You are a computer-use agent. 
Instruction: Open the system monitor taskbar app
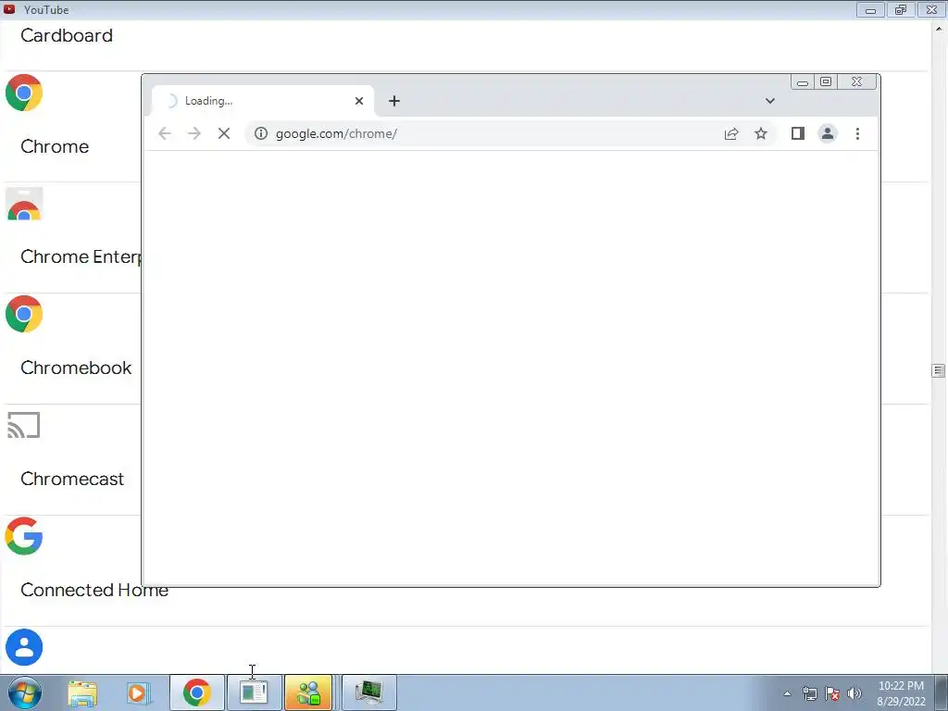click(369, 692)
